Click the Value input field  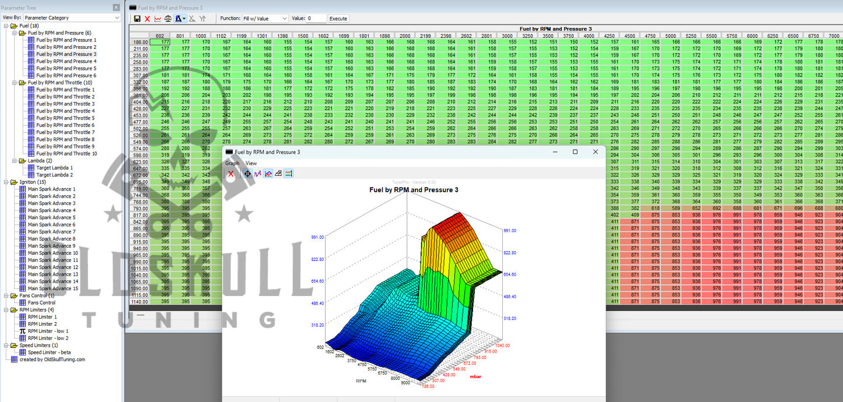[316, 19]
